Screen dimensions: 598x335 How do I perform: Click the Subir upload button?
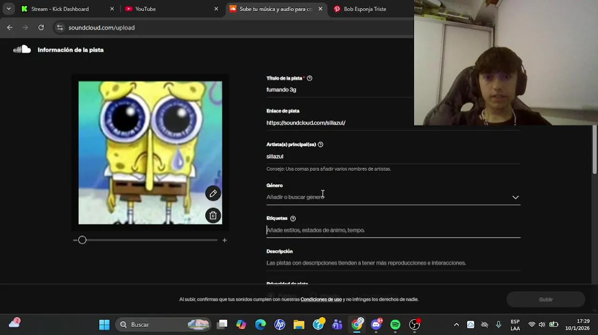(x=545, y=300)
